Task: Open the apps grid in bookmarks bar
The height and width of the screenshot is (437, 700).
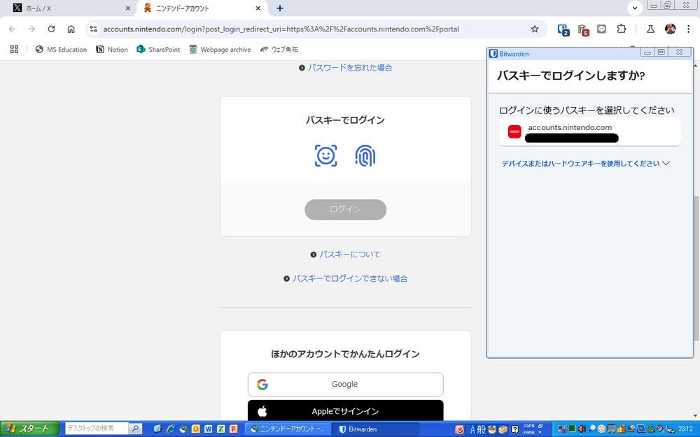Action: [14, 49]
